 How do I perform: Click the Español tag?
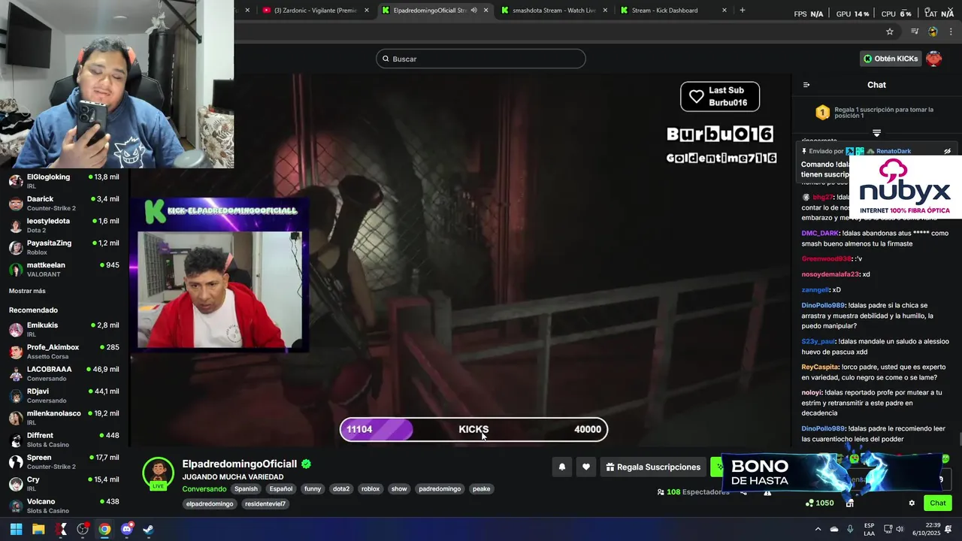281,489
